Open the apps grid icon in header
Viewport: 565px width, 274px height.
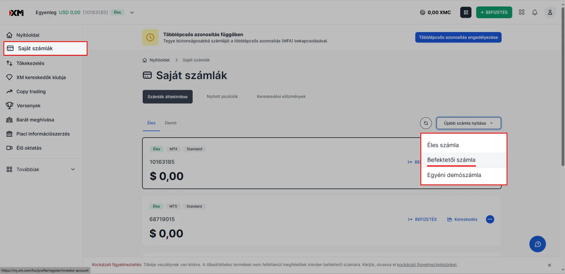[522, 12]
